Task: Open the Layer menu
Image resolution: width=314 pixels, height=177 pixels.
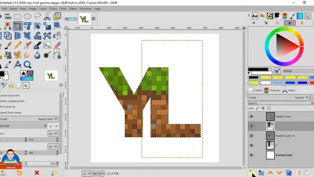Action: (x=43, y=9)
